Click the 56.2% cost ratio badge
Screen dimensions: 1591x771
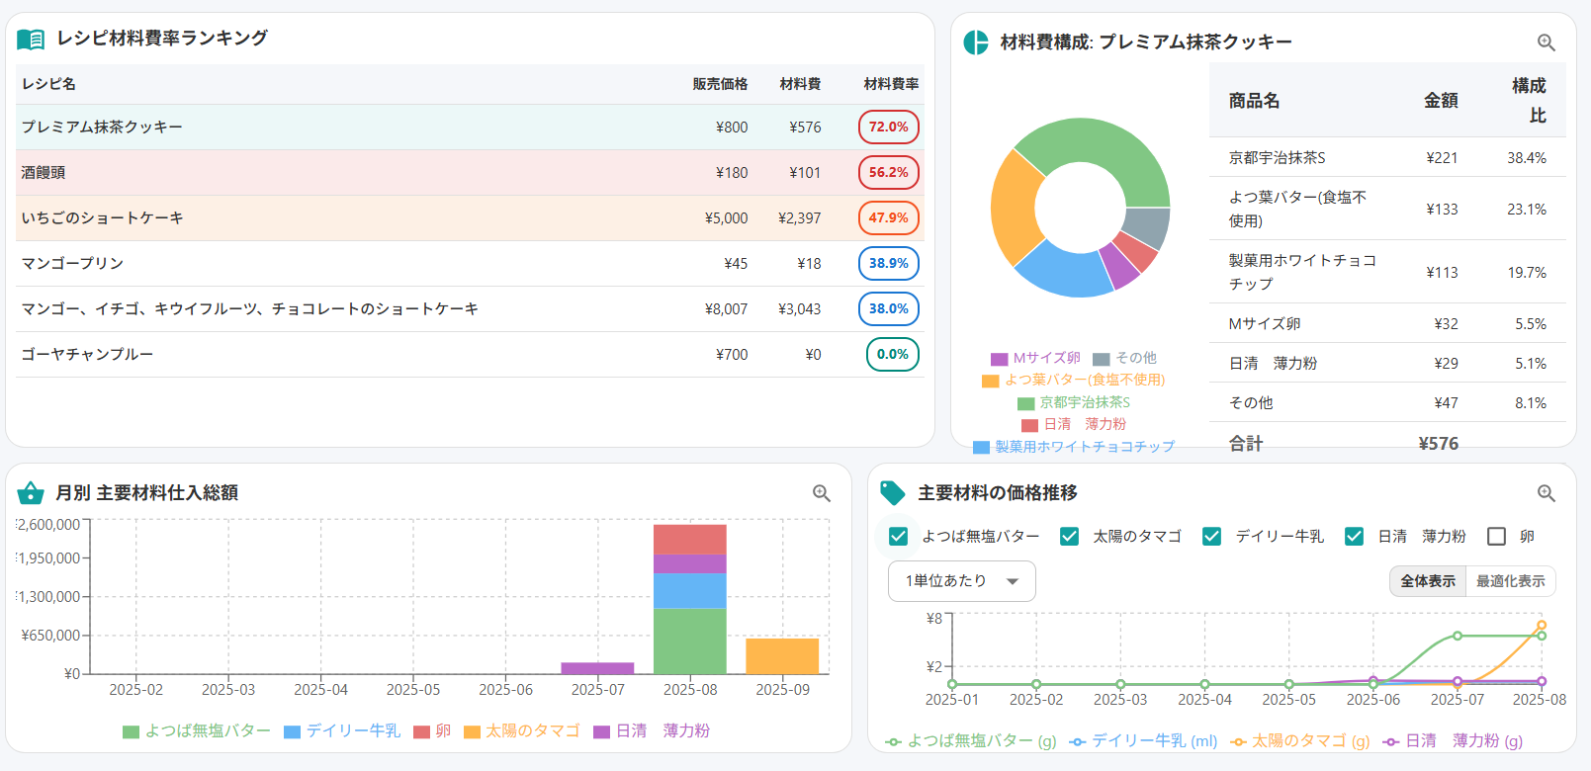pos(889,172)
